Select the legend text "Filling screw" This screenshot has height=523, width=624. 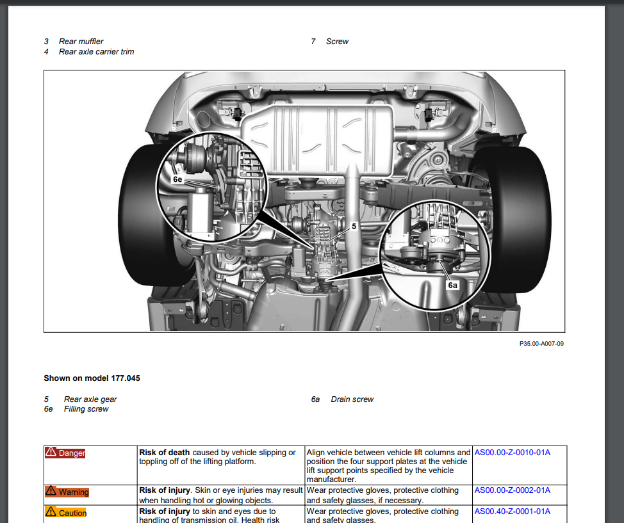tap(86, 409)
